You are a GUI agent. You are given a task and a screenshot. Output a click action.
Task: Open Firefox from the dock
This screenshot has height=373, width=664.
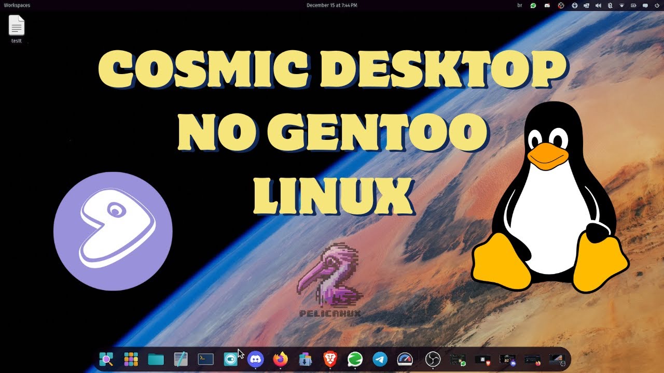[x=280, y=358]
